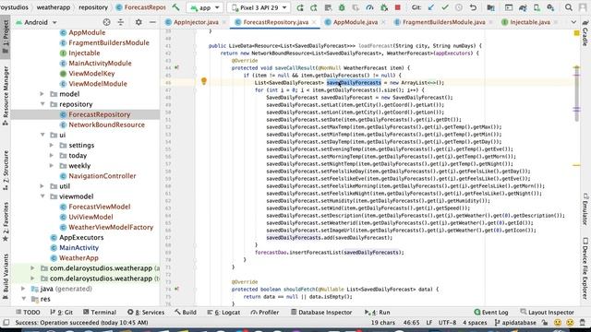Open the Database Inspector window
Viewport: 591px width, 332px height.
click(321, 312)
